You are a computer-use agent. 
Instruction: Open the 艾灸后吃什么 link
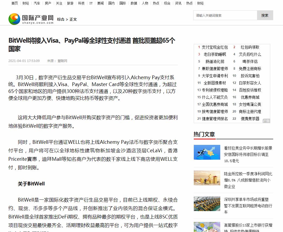click(250, 54)
